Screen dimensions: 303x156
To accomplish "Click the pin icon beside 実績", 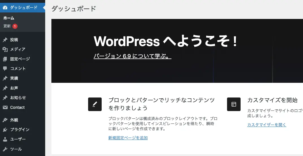I will [x=5, y=78].
